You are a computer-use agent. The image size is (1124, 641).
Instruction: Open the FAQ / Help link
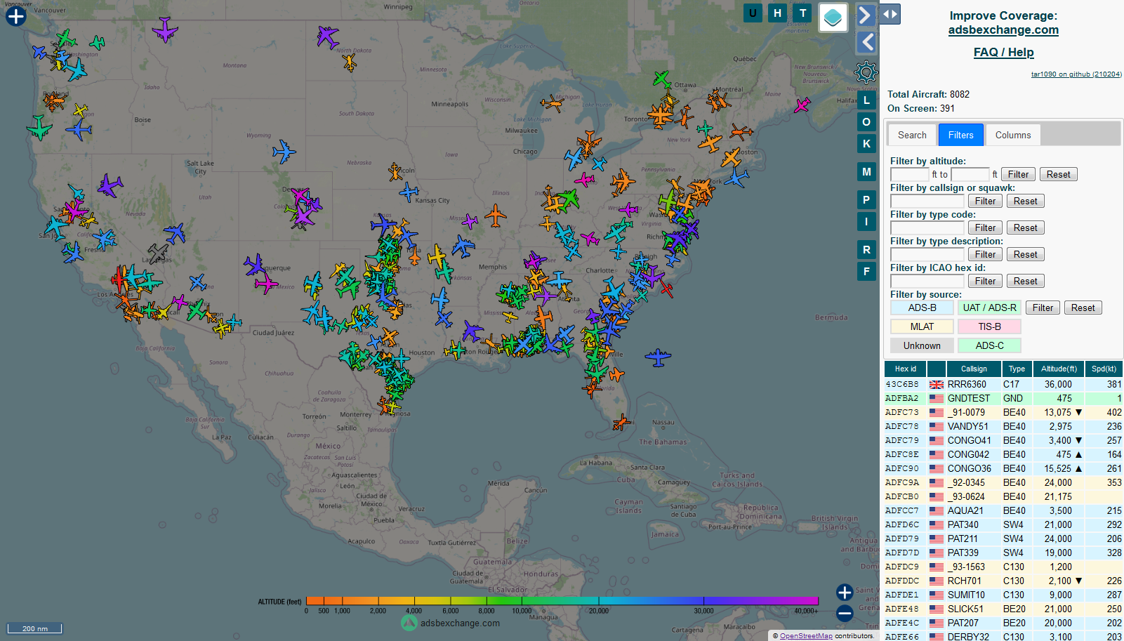pos(1003,52)
